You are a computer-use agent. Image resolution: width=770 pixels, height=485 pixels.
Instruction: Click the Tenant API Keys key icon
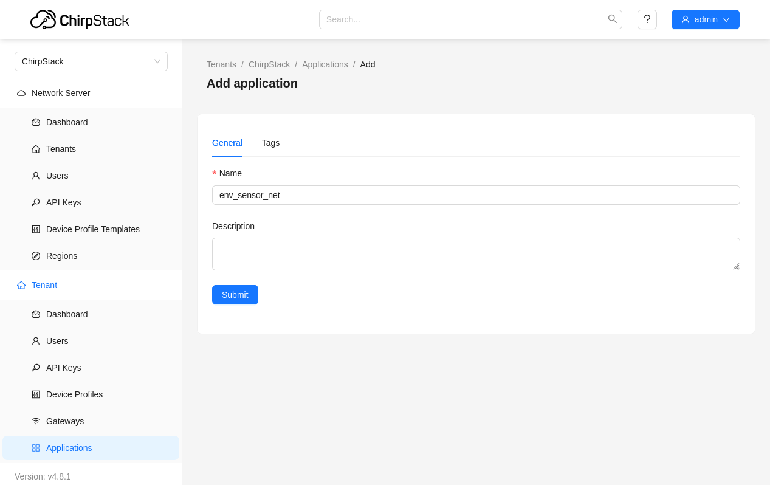pos(36,368)
